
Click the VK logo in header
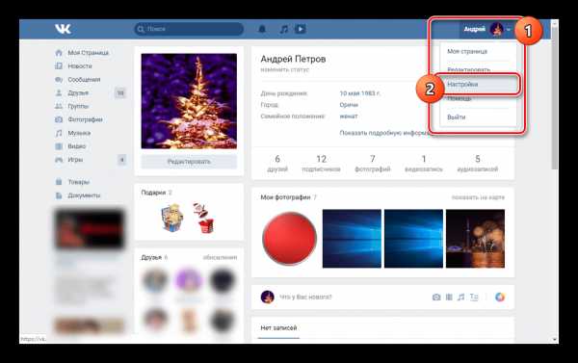click(63, 29)
